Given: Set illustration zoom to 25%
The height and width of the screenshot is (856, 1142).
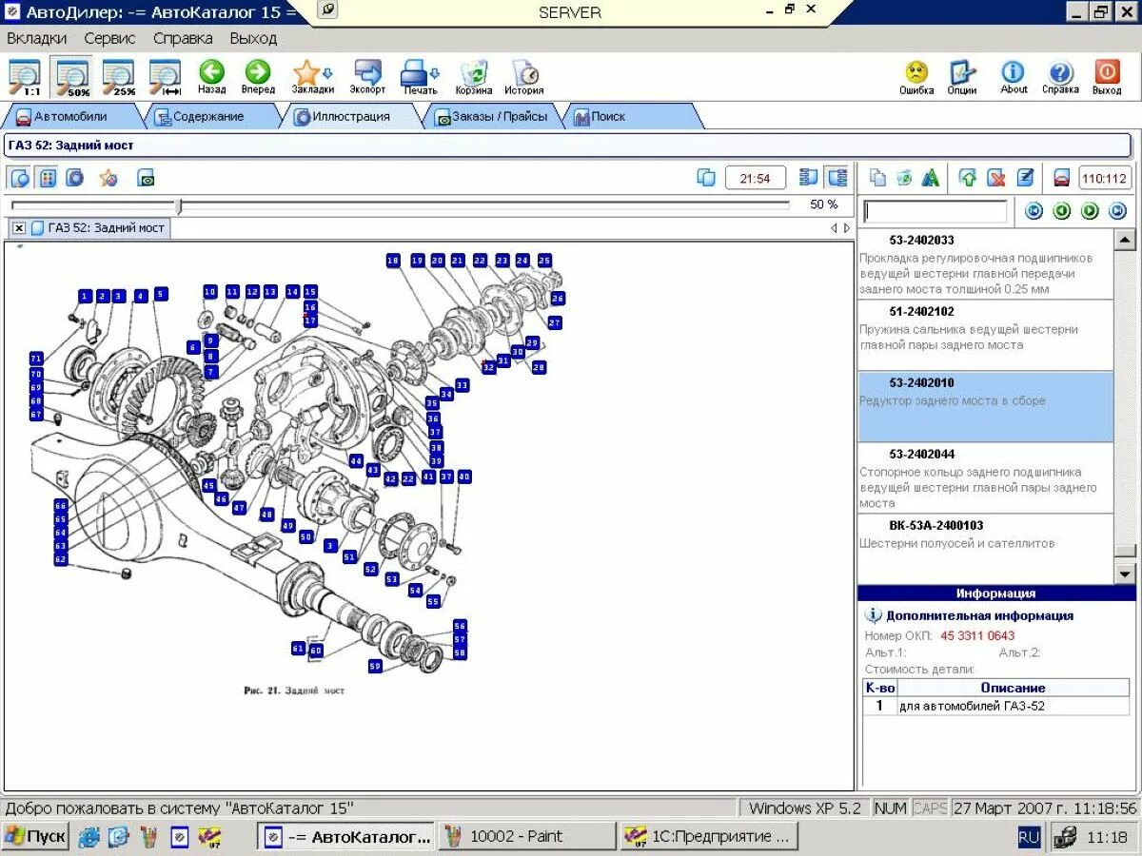Looking at the screenshot, I should tap(119, 77).
